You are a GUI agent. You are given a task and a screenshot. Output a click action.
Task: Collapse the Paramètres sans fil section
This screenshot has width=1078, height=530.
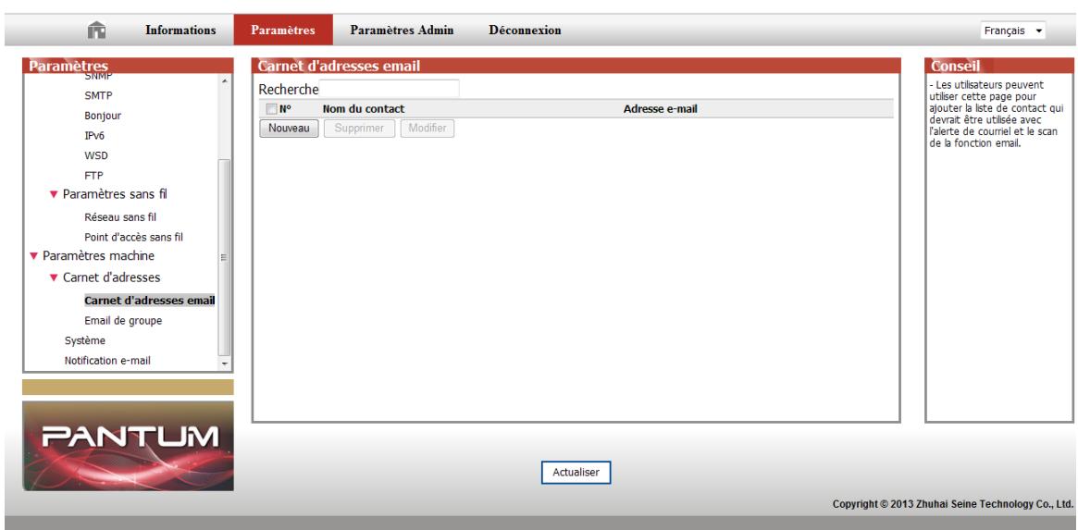(54, 193)
